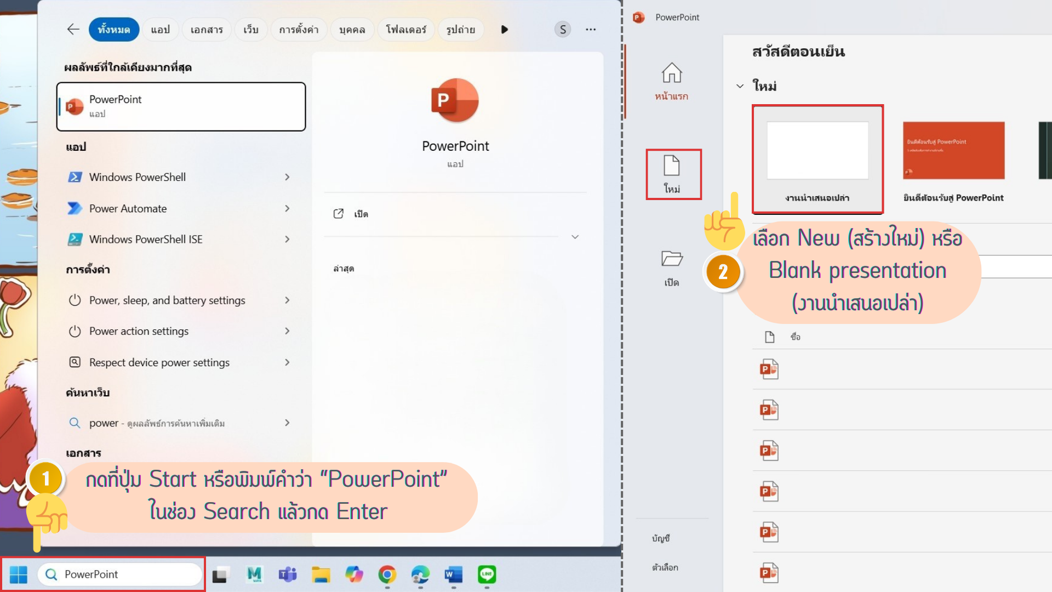Click the taskbar search box with PowerPoint

tap(119, 574)
